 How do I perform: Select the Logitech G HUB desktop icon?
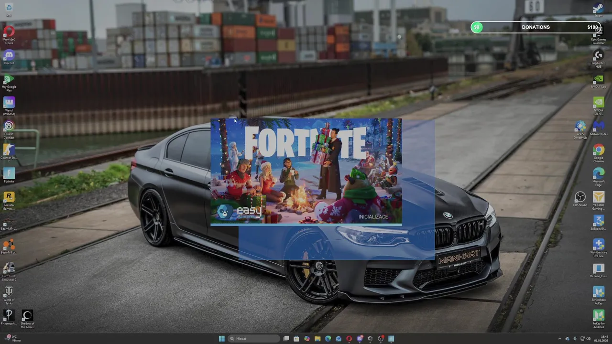(x=598, y=58)
